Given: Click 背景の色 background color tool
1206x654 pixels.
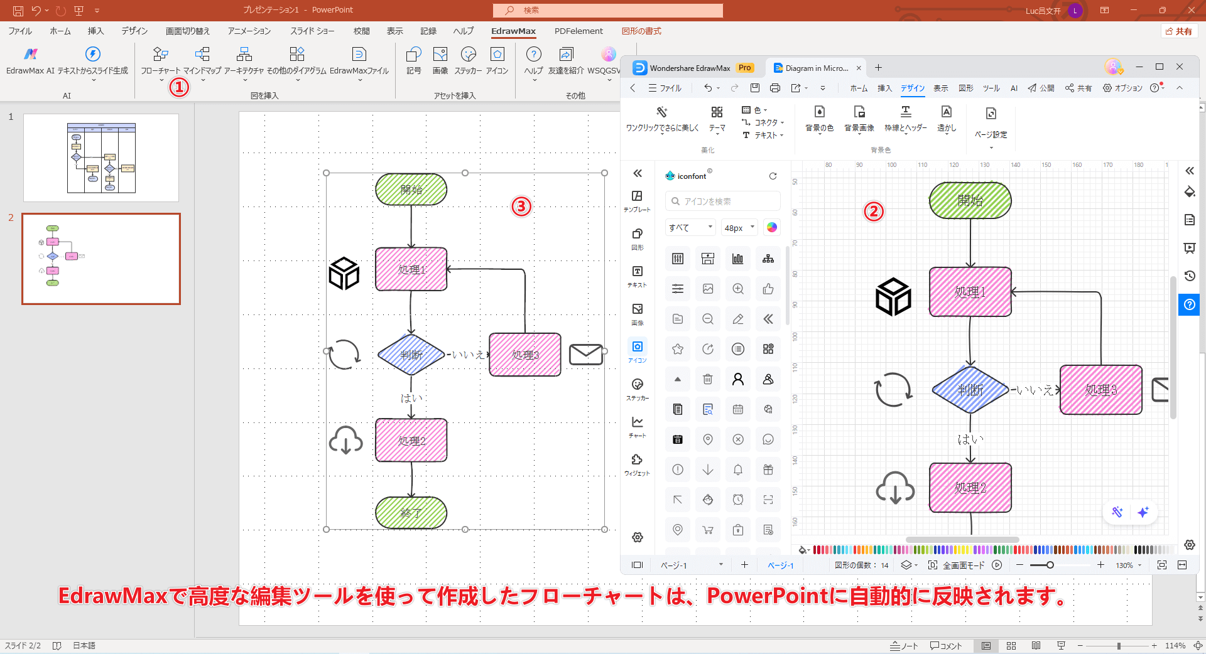Looking at the screenshot, I should [819, 119].
